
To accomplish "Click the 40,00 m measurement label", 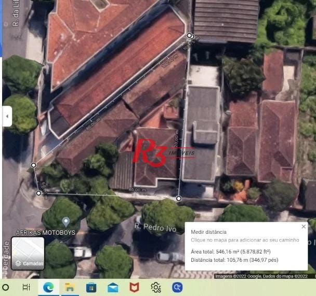I will coord(137,190).
